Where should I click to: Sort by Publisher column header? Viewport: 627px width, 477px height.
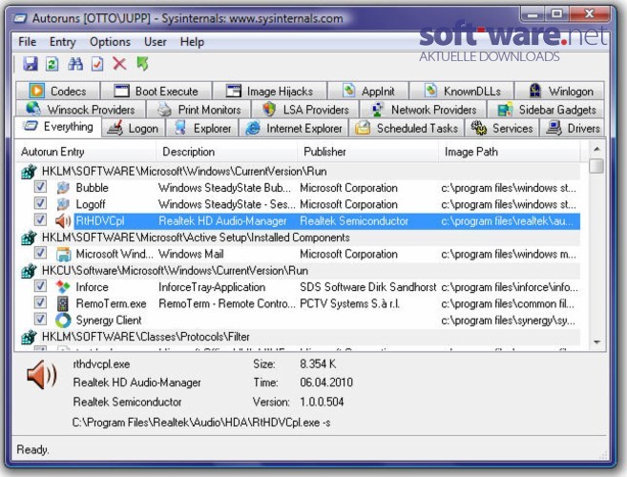[x=367, y=152]
